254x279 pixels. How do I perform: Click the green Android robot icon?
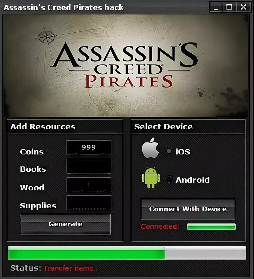[151, 178]
